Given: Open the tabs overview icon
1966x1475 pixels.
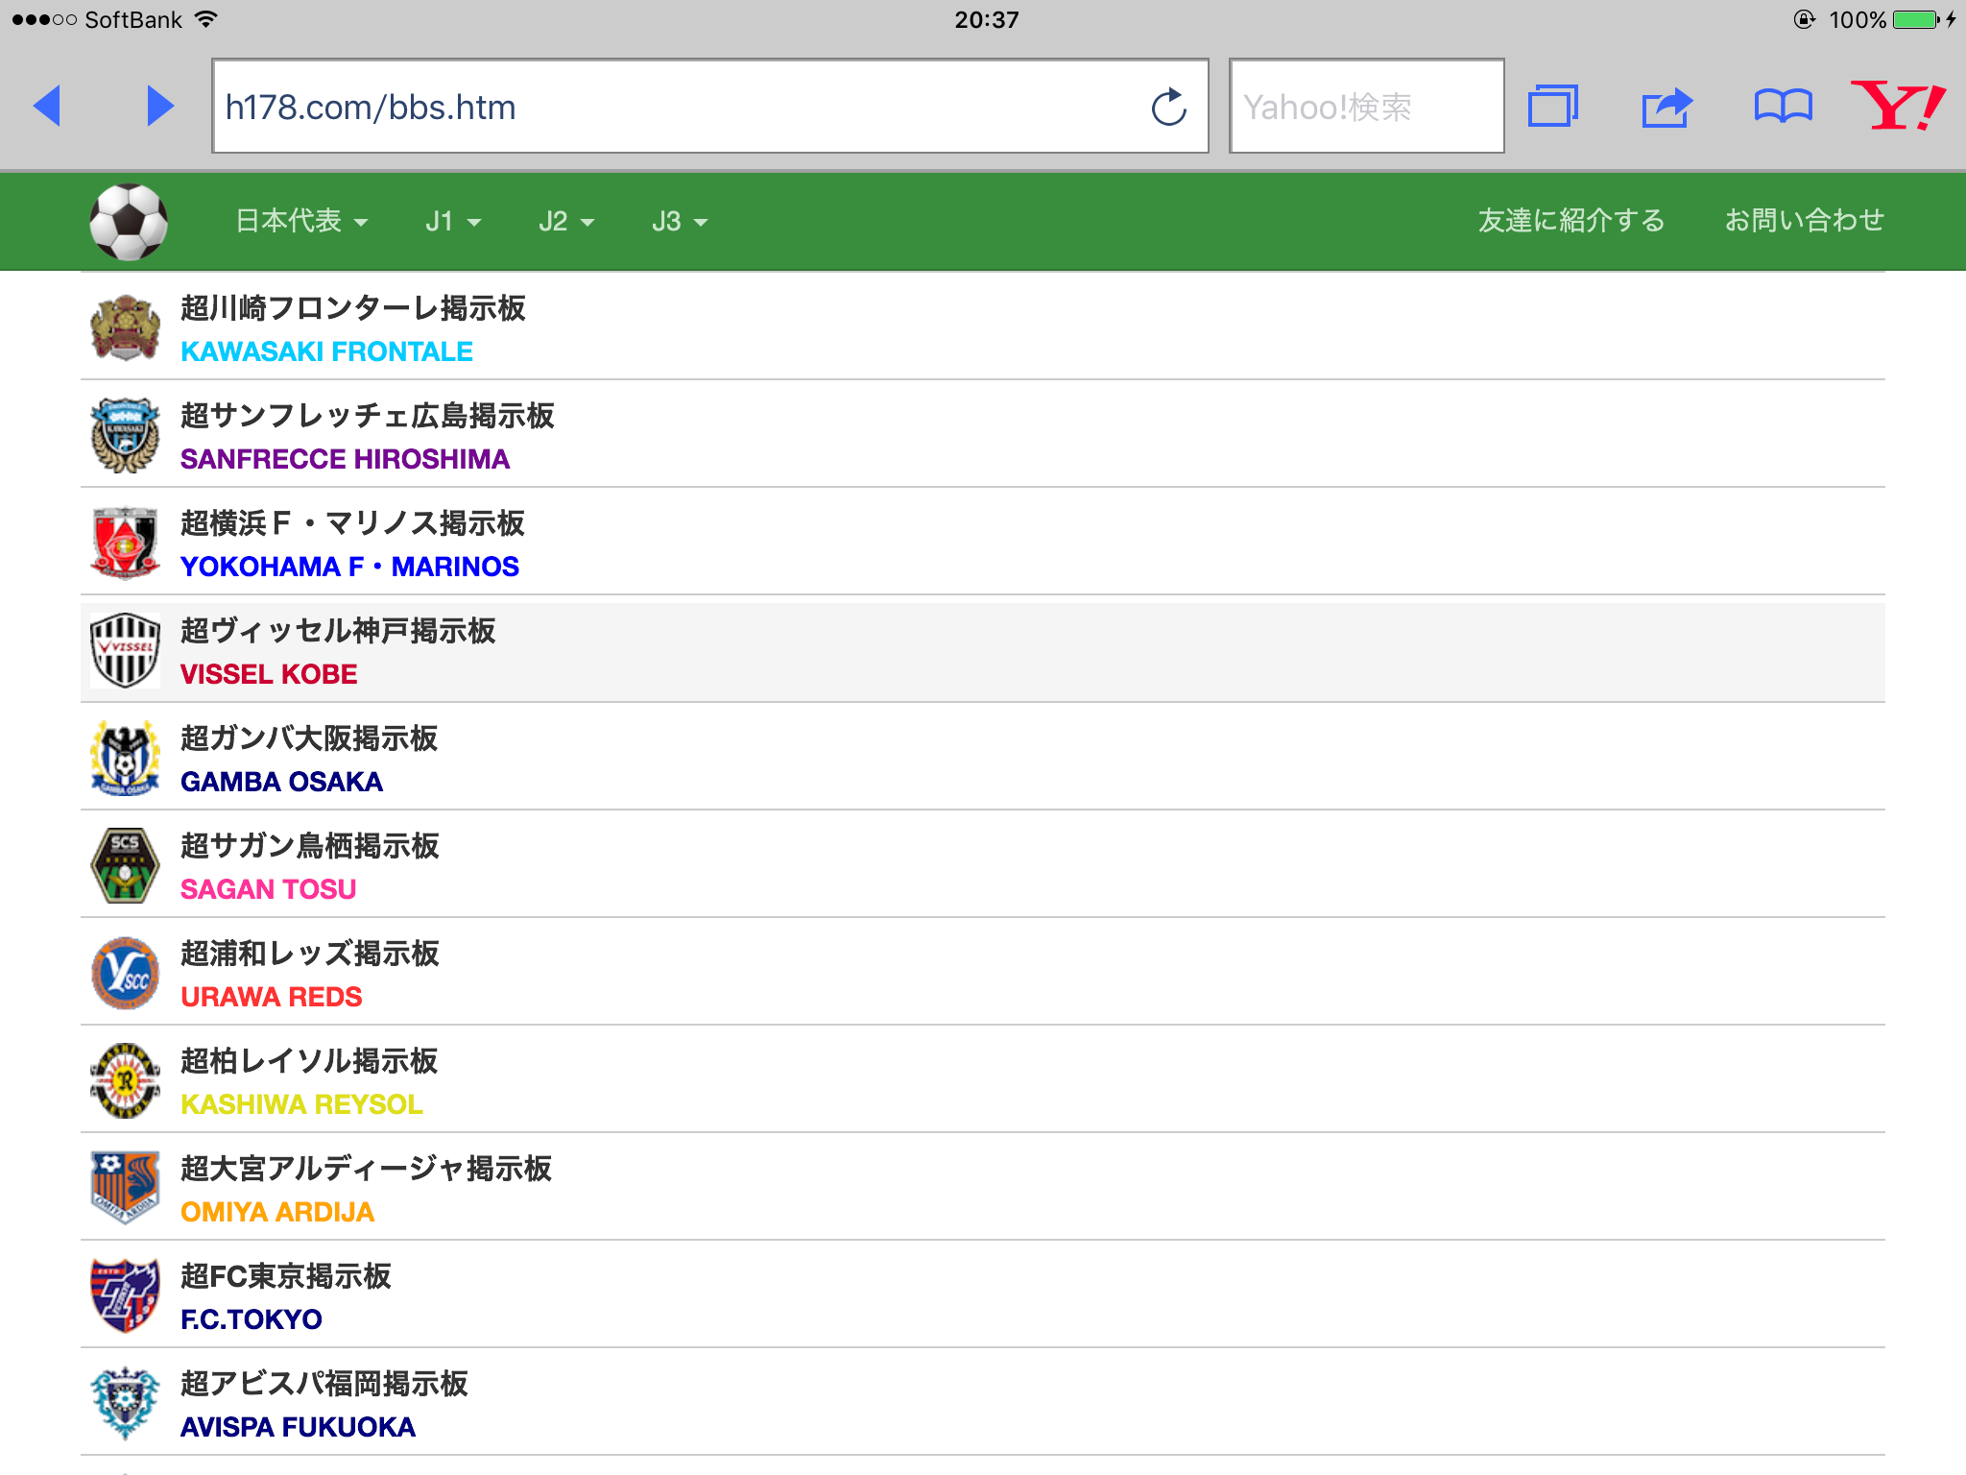Looking at the screenshot, I should pos(1552,106).
